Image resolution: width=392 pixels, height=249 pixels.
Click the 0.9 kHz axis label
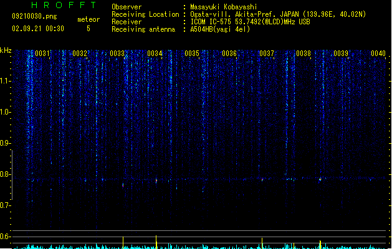pos(5,143)
